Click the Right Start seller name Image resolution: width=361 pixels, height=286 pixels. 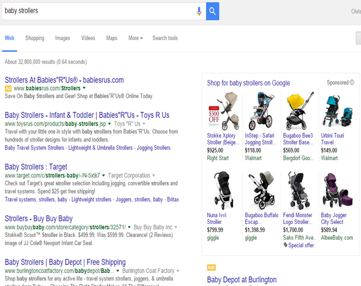[218, 158]
